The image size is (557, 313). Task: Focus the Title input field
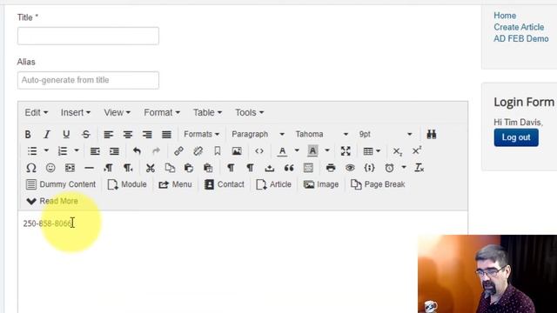88,36
